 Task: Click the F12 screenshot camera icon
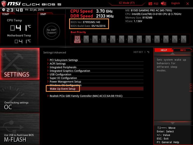pyautogui.click(x=150, y=3)
